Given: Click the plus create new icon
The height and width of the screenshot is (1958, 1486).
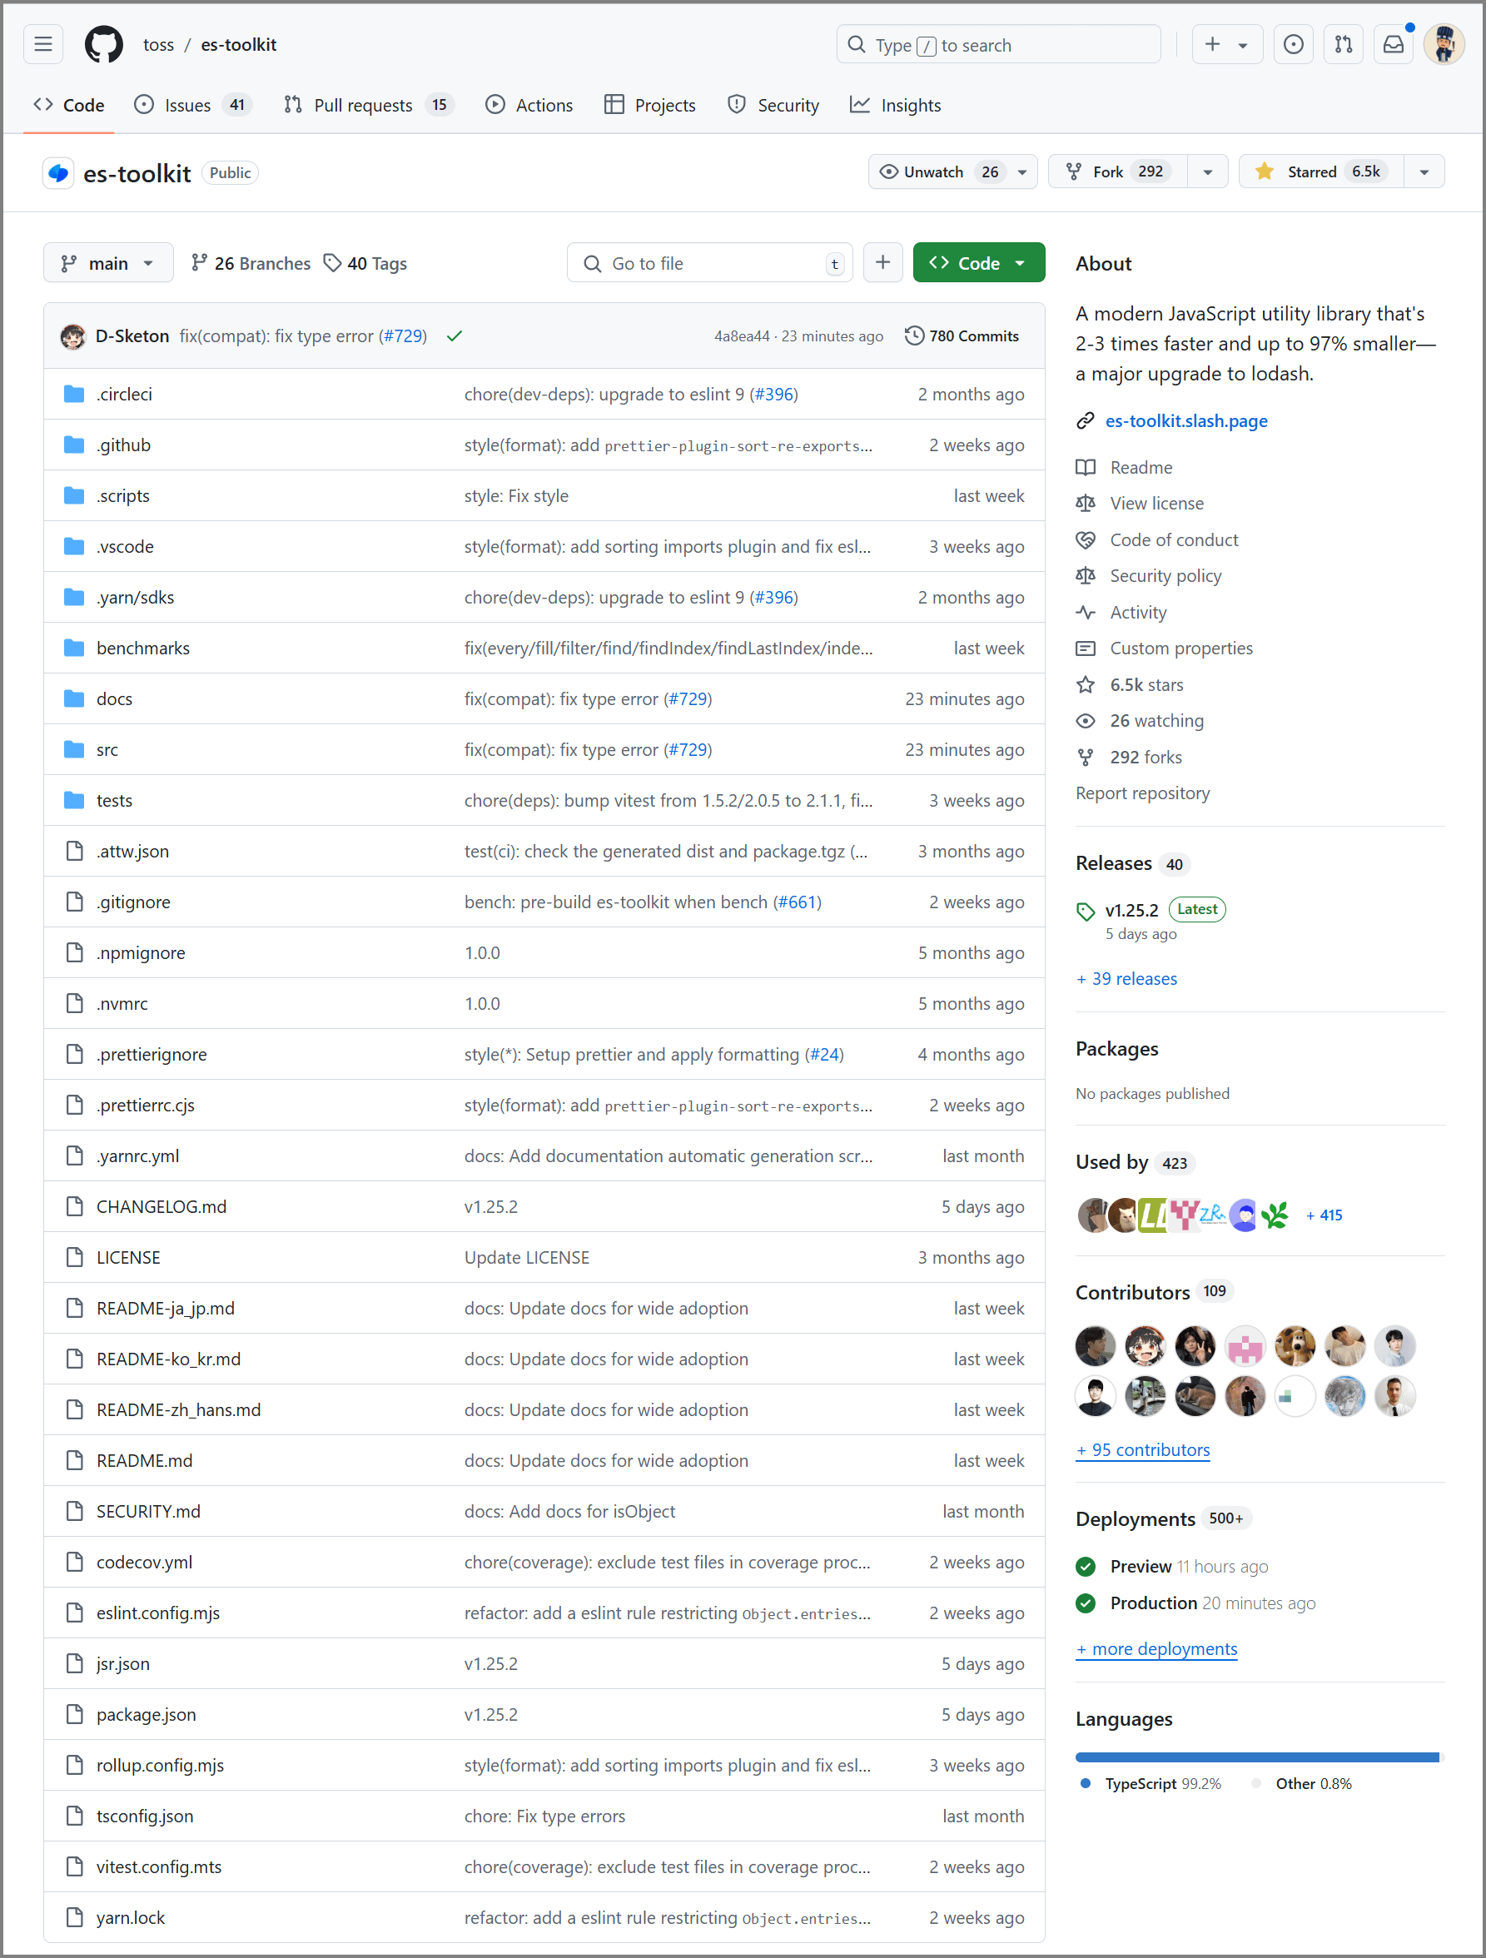Looking at the screenshot, I should click(x=1212, y=44).
